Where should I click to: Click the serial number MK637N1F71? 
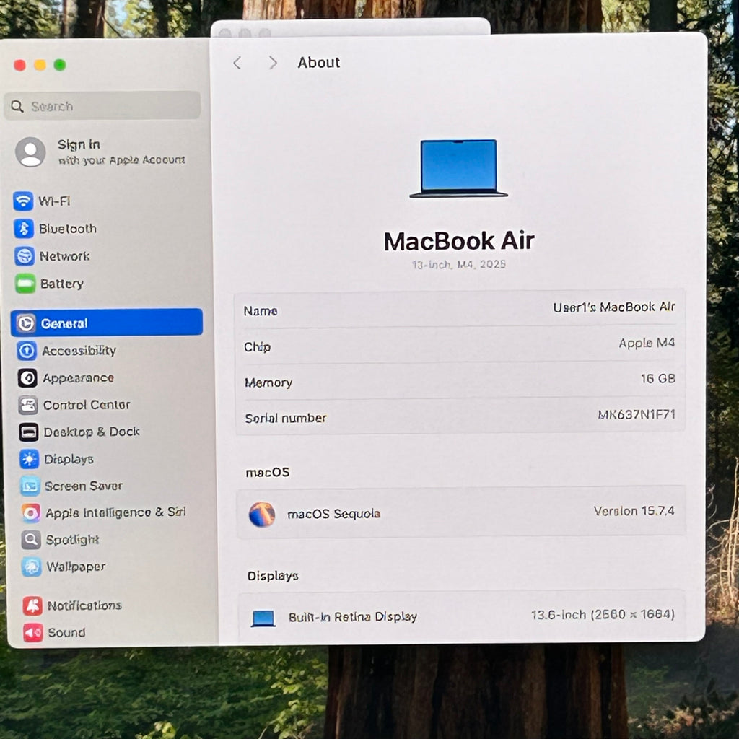(637, 414)
